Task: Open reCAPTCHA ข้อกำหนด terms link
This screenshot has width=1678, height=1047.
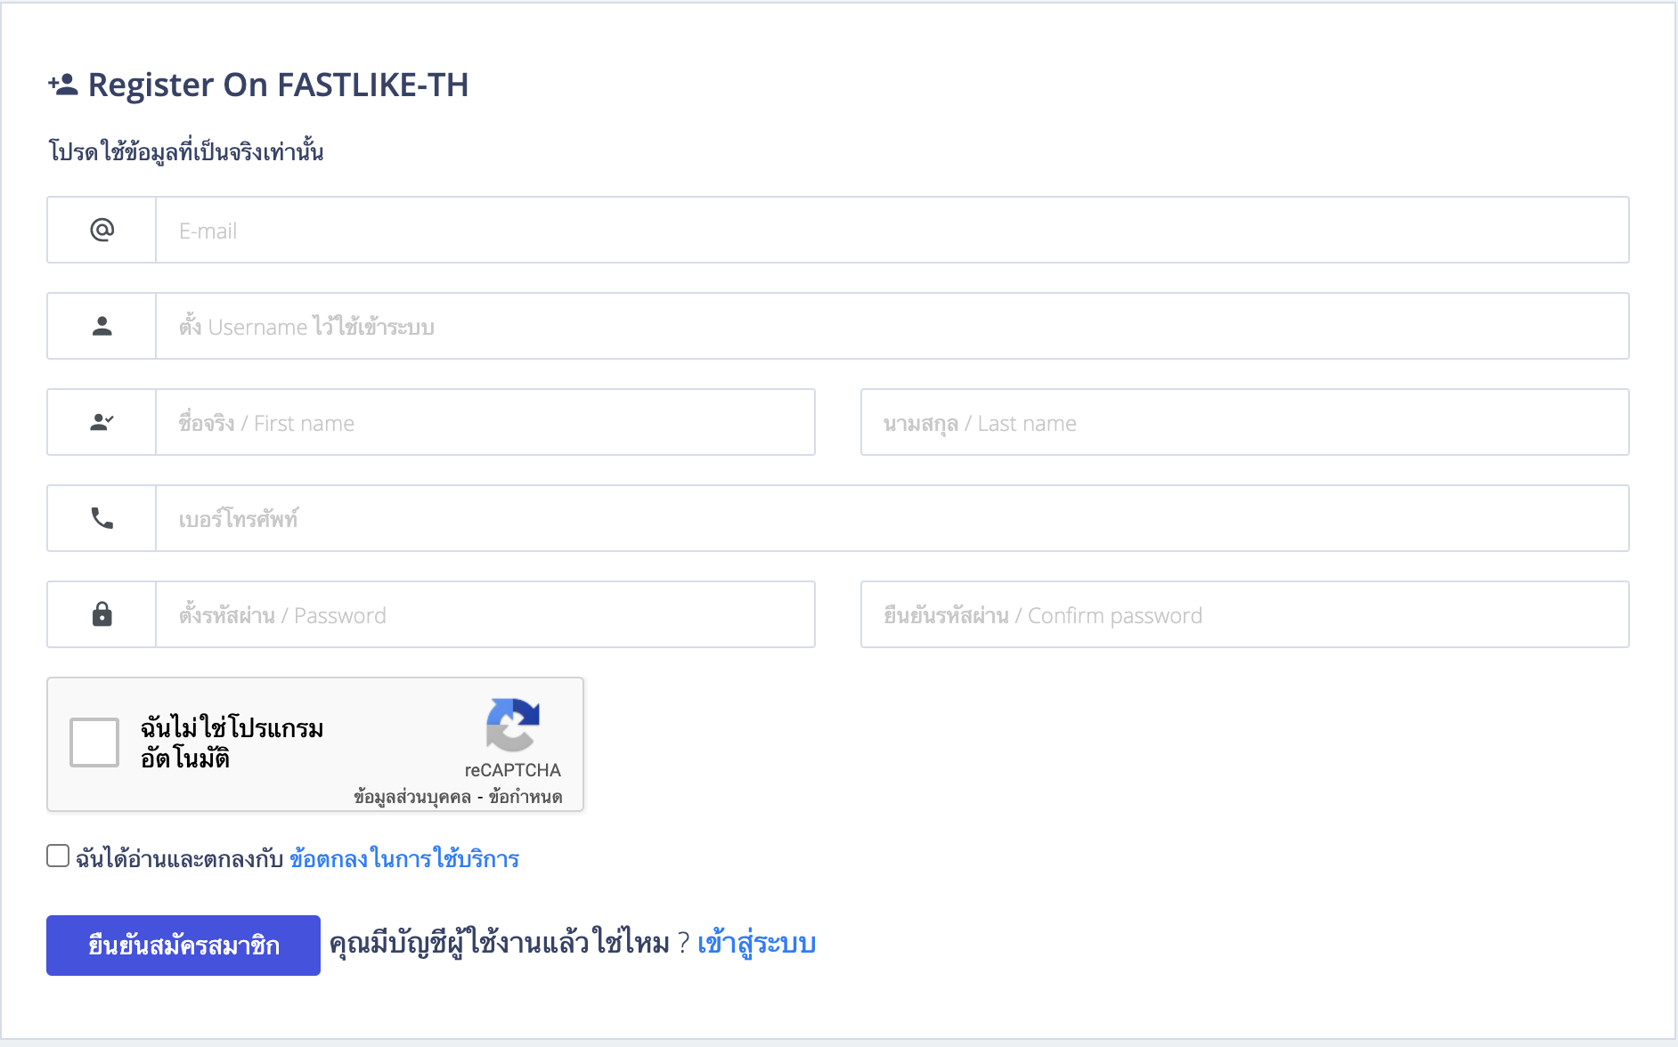Action: pos(525,797)
